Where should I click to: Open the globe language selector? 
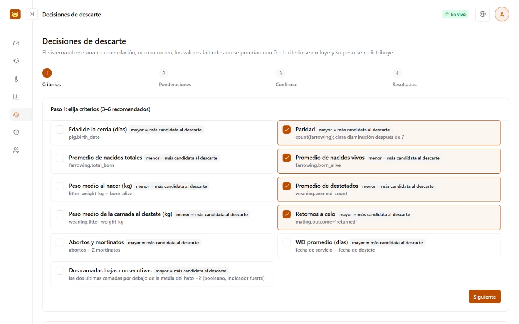pos(482,14)
